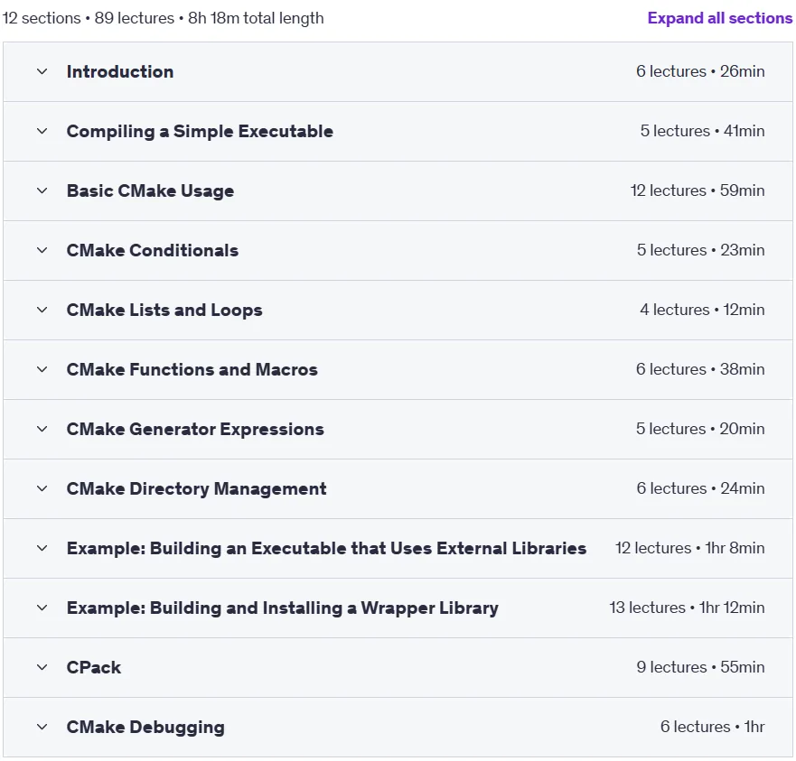Open Building and Installing a Wrapper Library

[x=282, y=608]
